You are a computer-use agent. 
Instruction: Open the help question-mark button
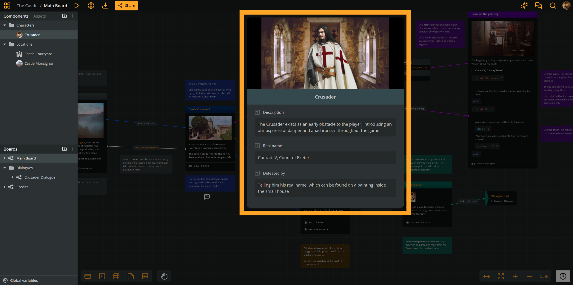click(x=563, y=276)
